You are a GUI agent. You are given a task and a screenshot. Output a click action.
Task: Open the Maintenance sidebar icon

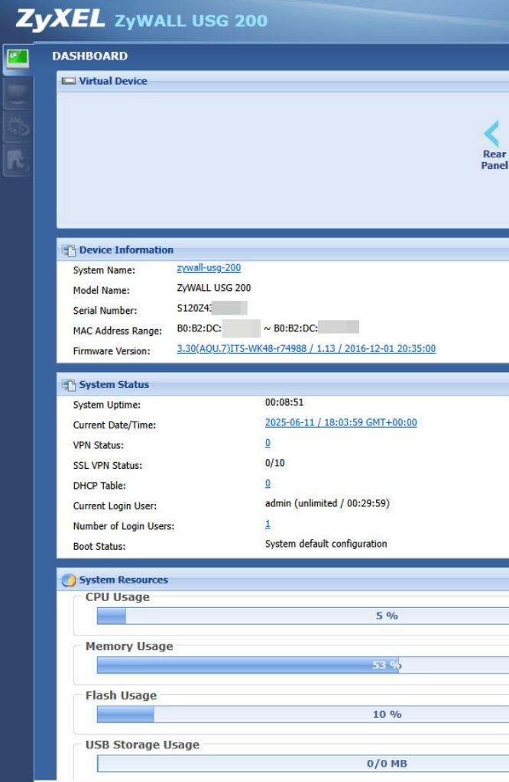pos(17,160)
